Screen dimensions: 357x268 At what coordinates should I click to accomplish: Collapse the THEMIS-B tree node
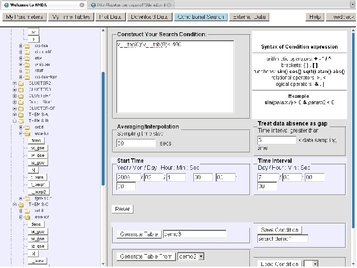coord(14,121)
